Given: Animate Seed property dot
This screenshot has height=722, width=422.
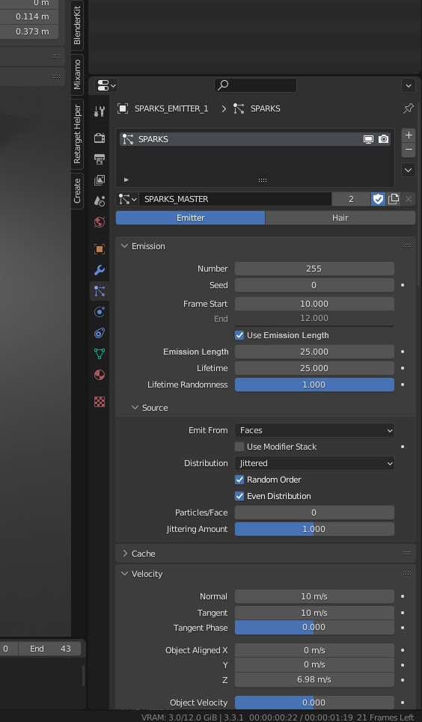Looking at the screenshot, I should (x=403, y=285).
